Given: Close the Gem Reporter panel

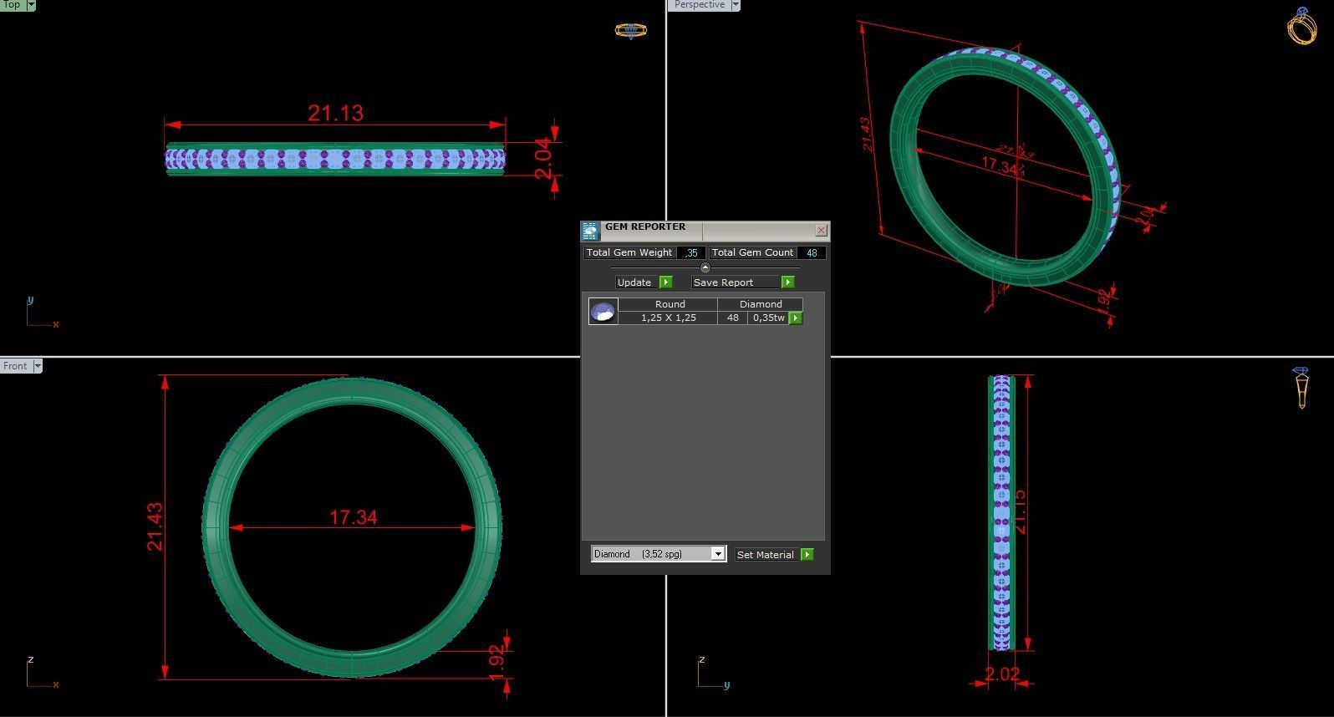Looking at the screenshot, I should (x=821, y=230).
